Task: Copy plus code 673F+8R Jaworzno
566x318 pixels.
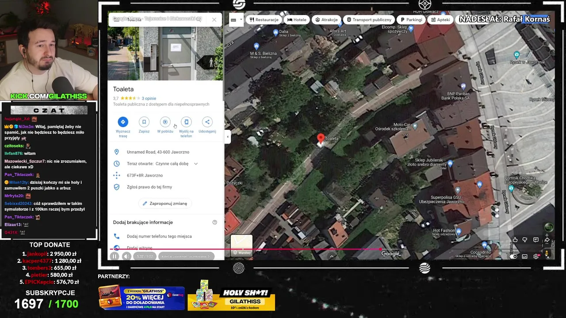Action: tap(145, 175)
